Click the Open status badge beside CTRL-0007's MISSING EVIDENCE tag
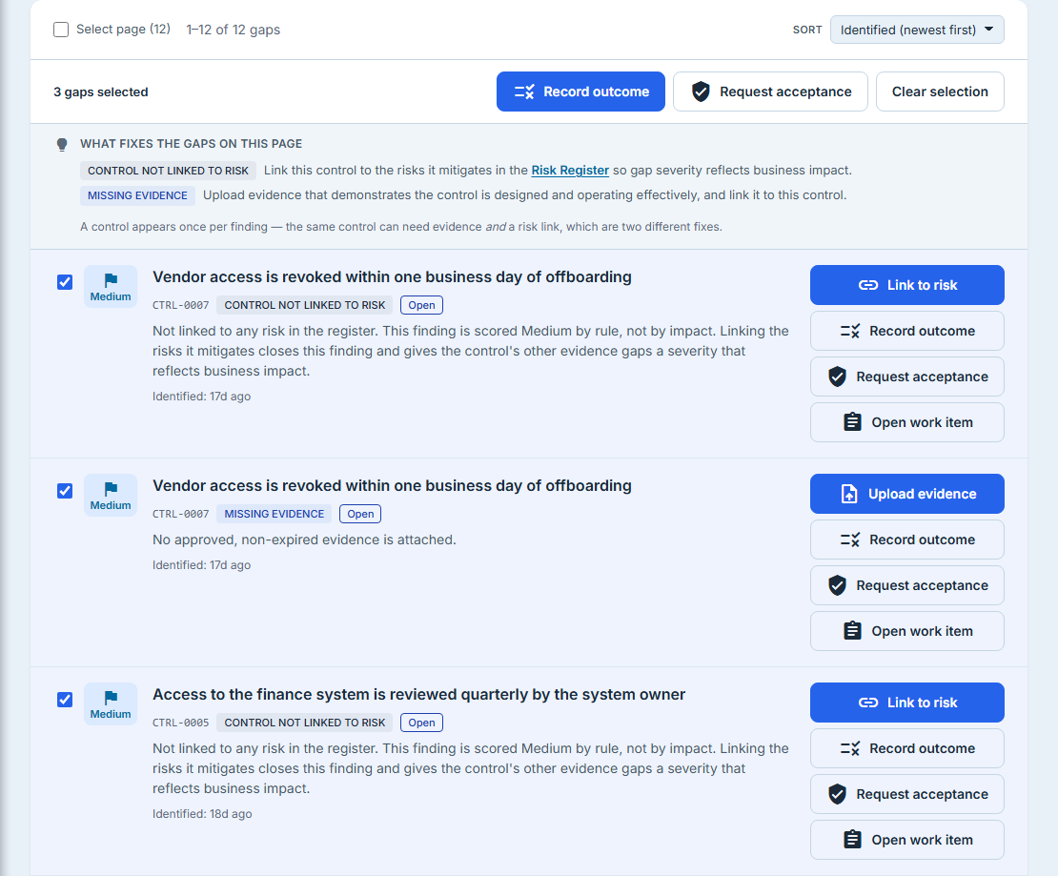This screenshot has width=1058, height=876. tap(360, 515)
